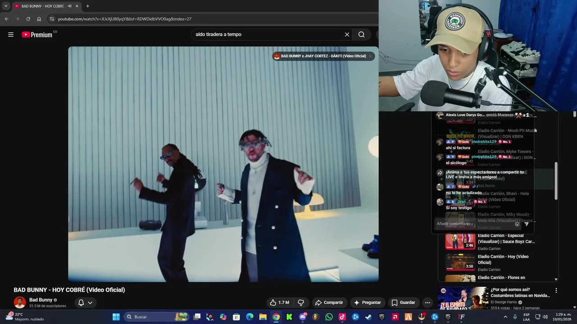Click the playlist panel scrollbar thumb

[556, 181]
